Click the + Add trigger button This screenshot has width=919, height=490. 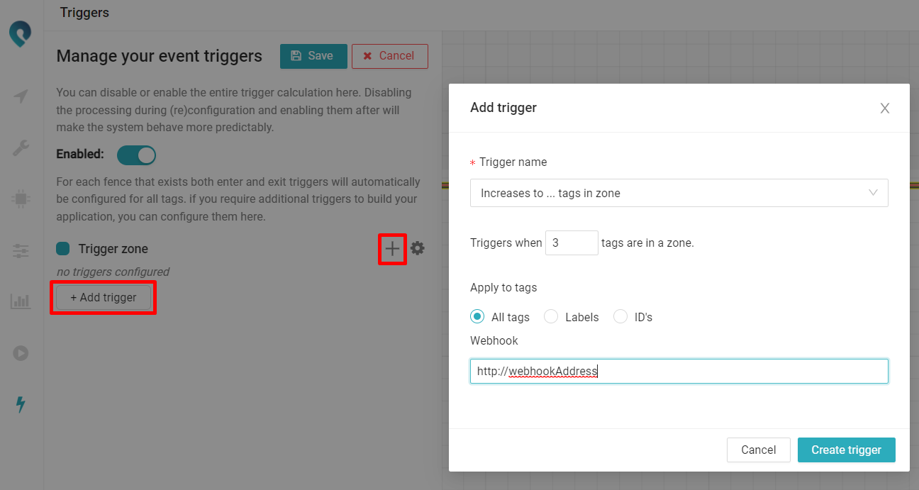pyautogui.click(x=104, y=298)
